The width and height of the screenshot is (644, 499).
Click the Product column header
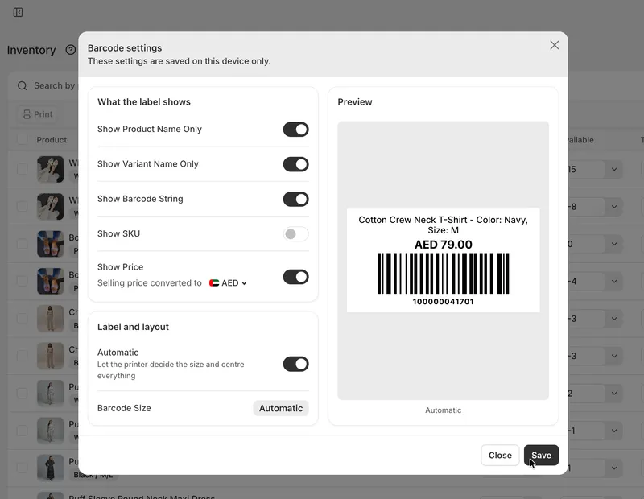(52, 140)
